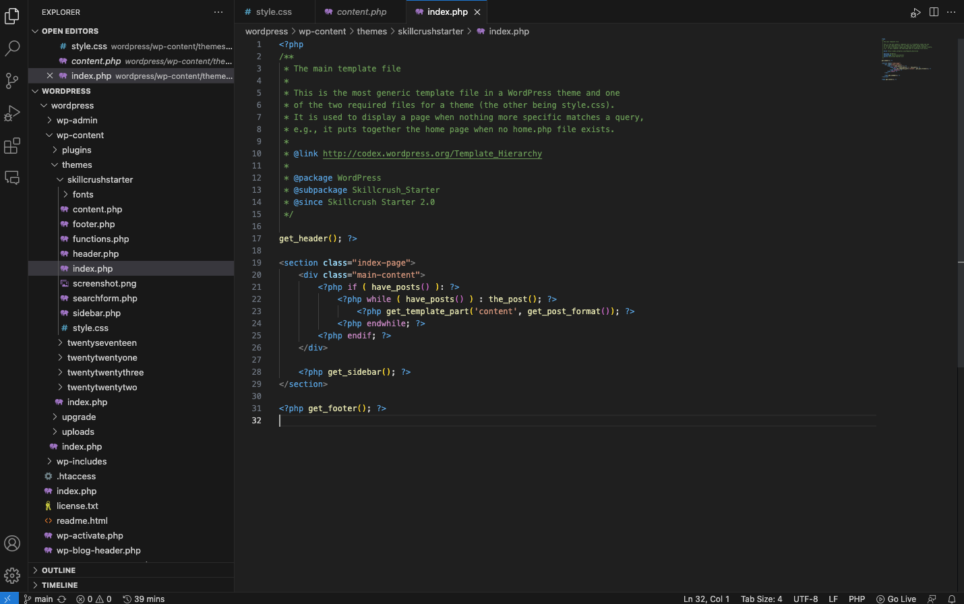Expand the OUTLINE section

tap(59, 570)
